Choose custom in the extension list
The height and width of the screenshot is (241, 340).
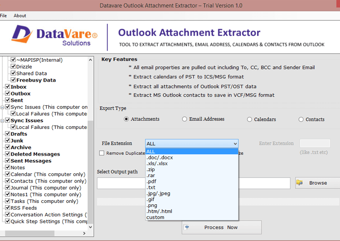coord(192,217)
